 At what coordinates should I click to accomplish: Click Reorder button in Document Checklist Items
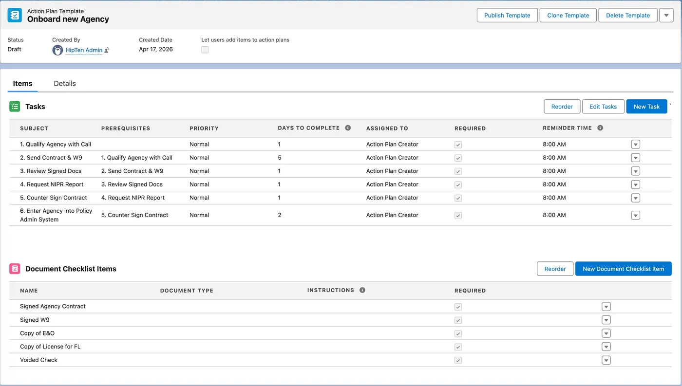pyautogui.click(x=555, y=269)
